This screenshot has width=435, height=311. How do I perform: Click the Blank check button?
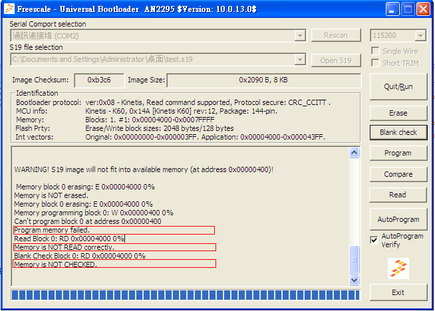(398, 132)
